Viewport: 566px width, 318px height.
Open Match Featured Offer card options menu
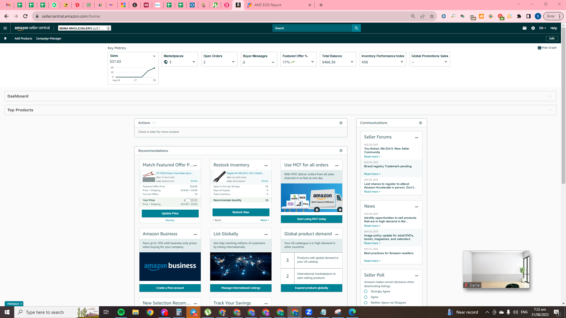pos(195,165)
